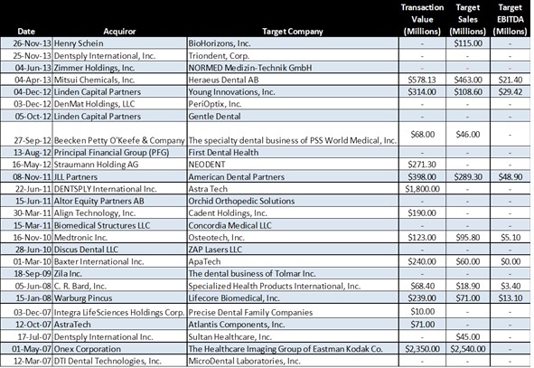Screen dimensions: 534x368
Task: Select the 'ApaTech' cell
Action: [x=293, y=261]
